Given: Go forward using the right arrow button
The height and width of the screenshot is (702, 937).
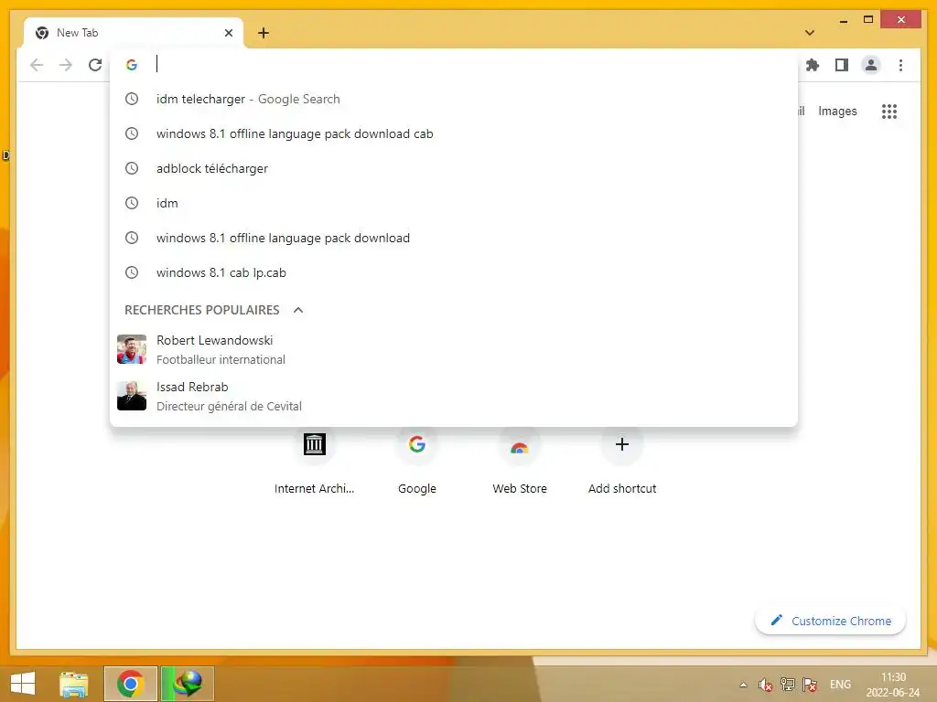Looking at the screenshot, I should [66, 65].
